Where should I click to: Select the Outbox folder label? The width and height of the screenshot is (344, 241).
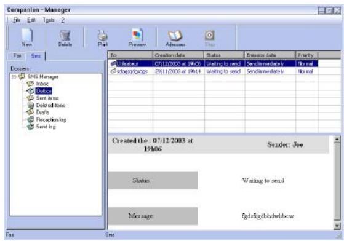click(x=44, y=91)
